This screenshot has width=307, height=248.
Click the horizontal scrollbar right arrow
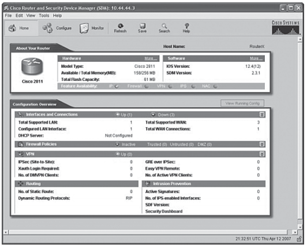[295, 232]
